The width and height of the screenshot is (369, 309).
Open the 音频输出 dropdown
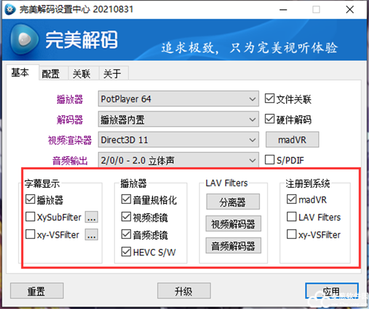click(178, 160)
